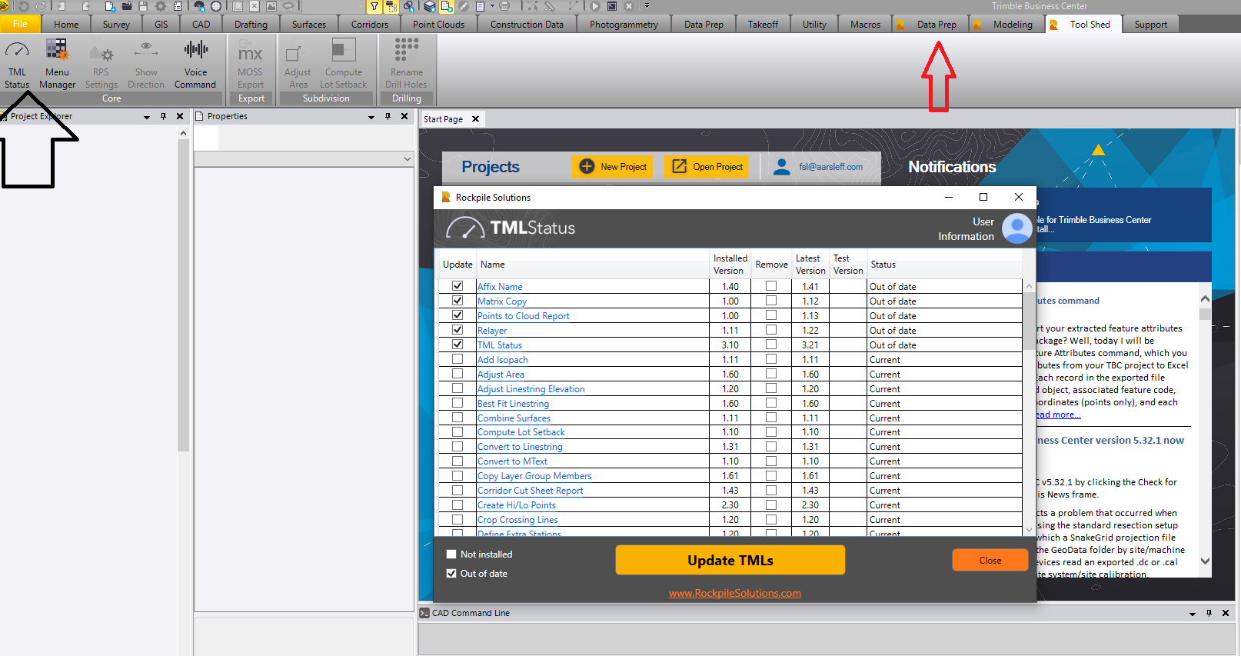Click the orange Close button in TMLStatus
This screenshot has width=1241, height=656.
click(x=990, y=560)
